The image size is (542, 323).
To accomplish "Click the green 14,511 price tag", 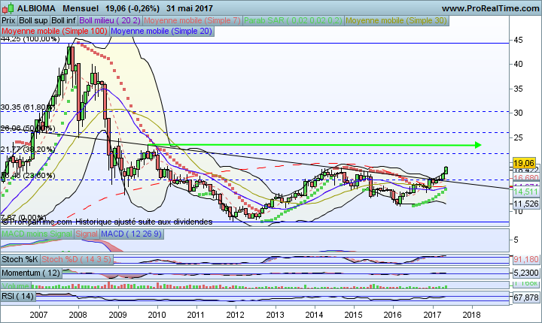I will click(525, 192).
